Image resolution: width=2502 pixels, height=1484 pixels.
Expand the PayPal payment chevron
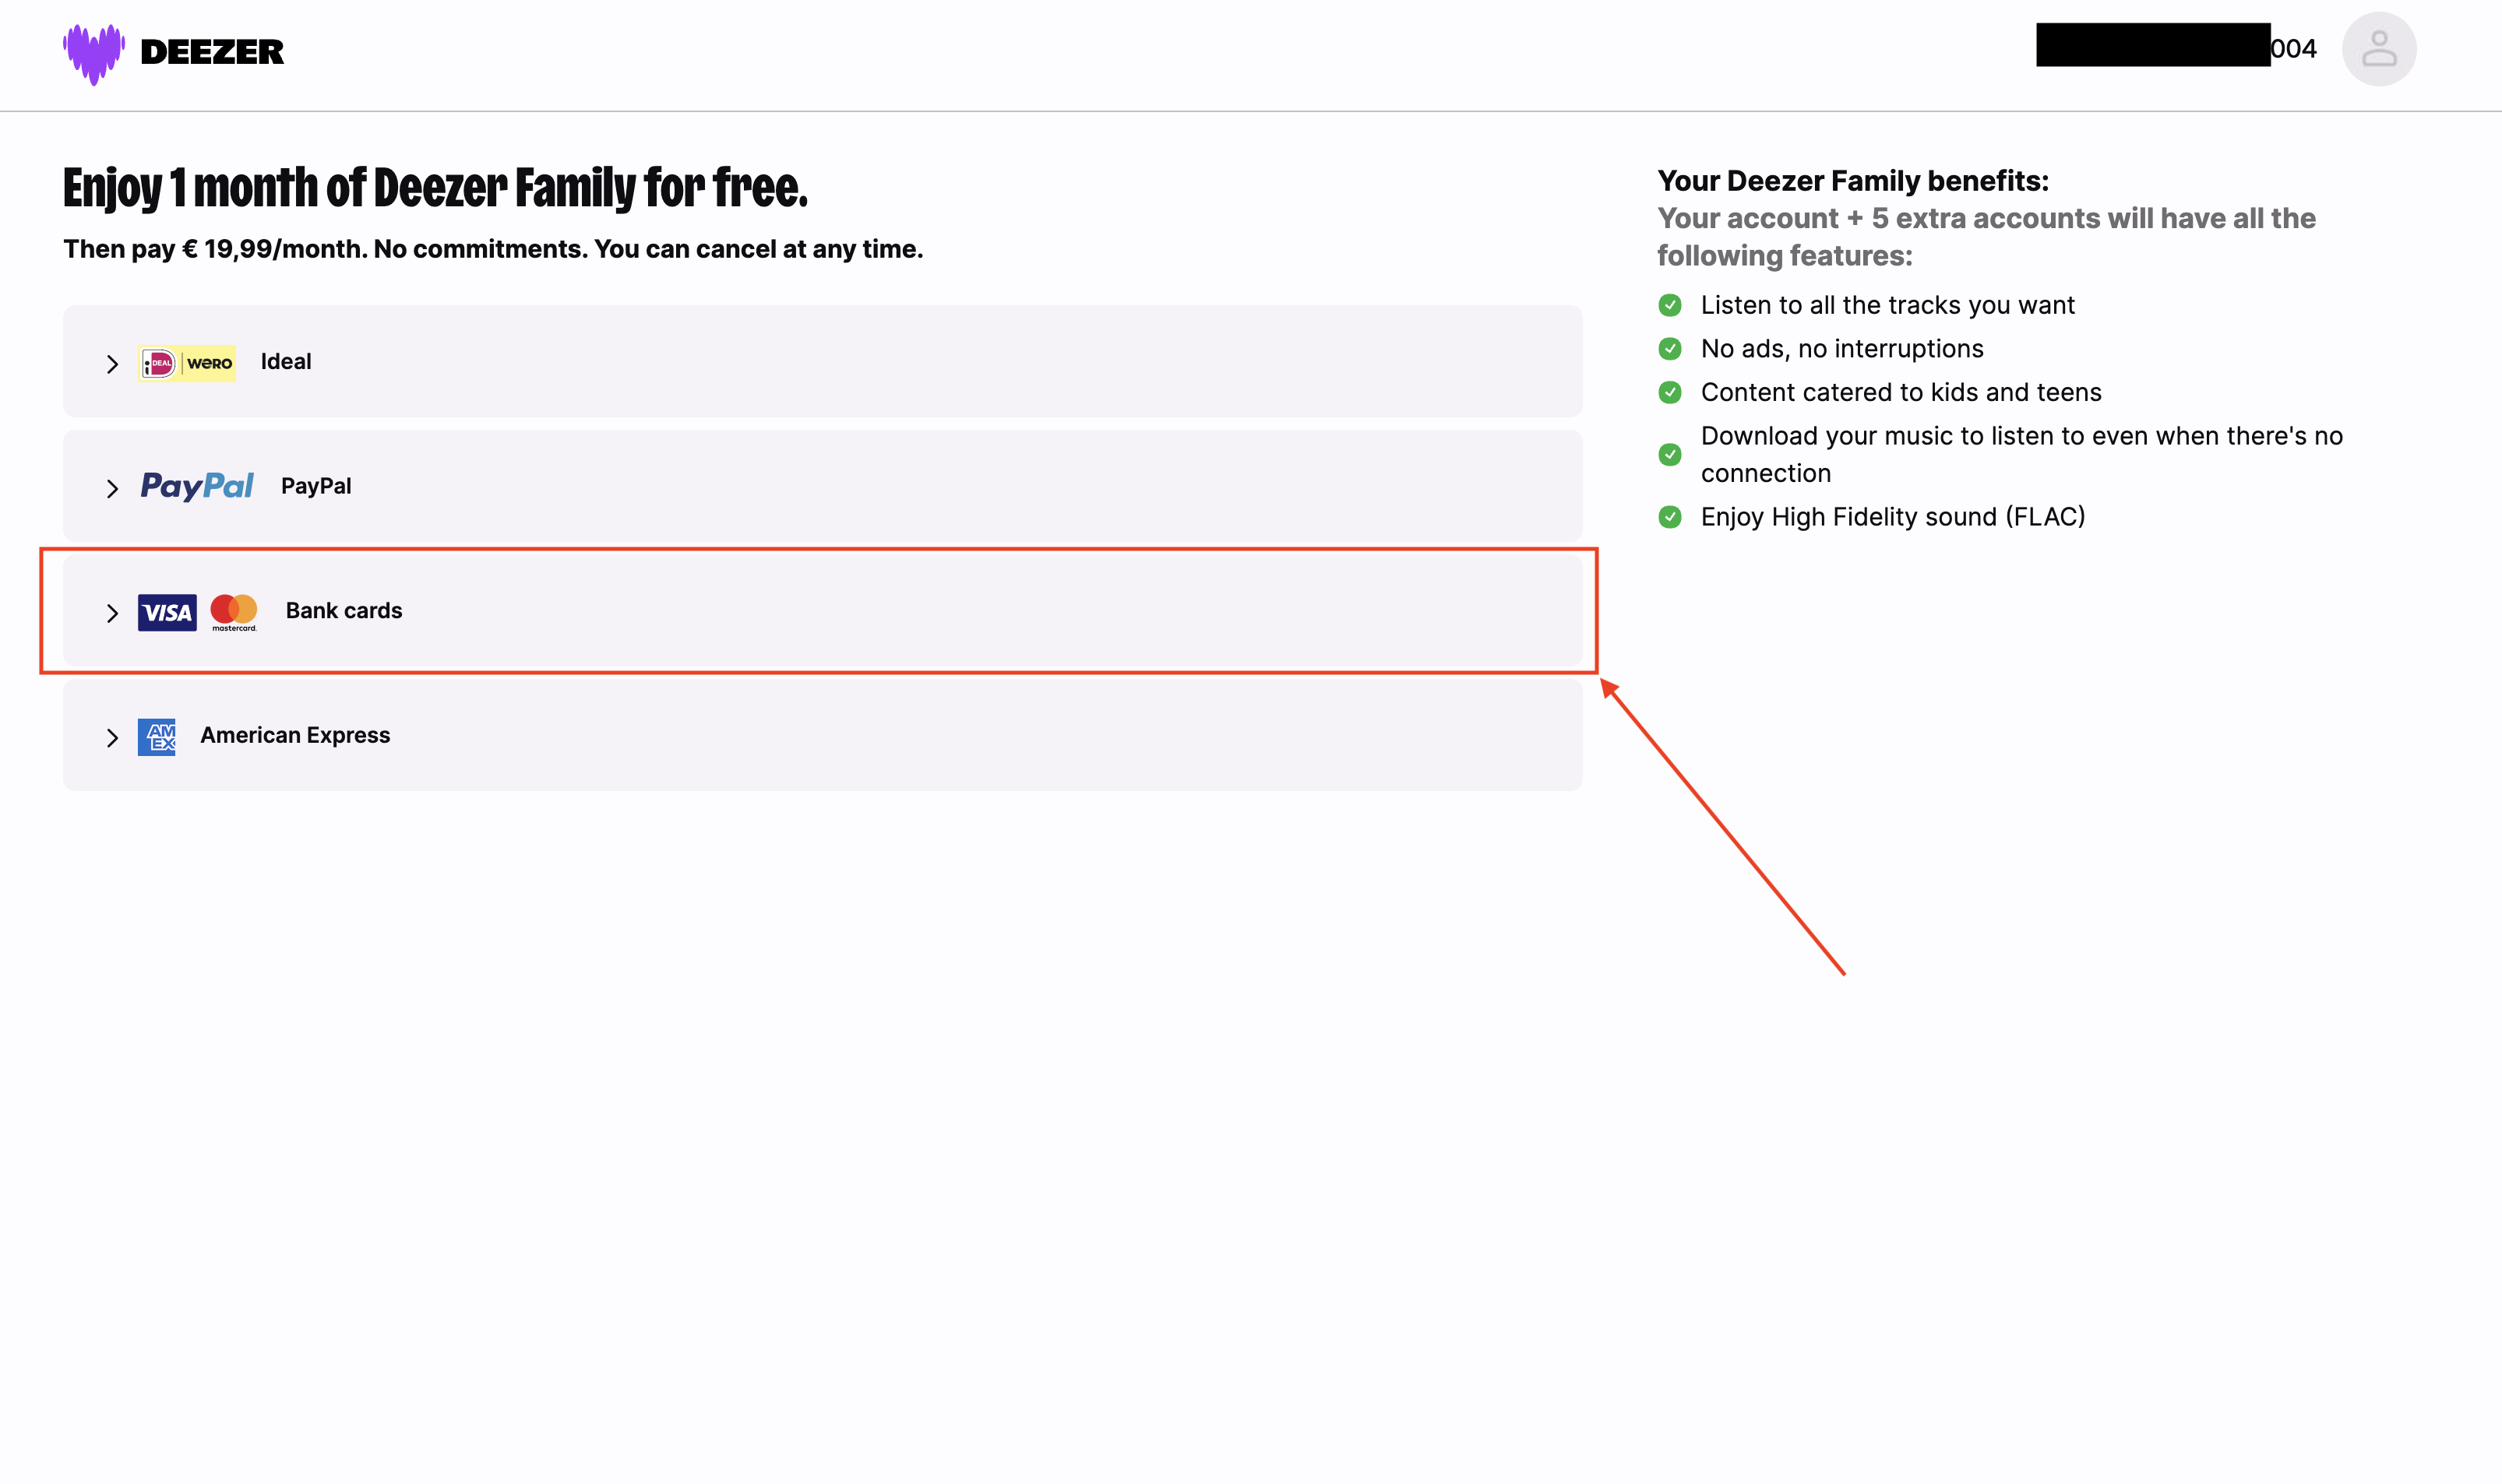pos(112,488)
